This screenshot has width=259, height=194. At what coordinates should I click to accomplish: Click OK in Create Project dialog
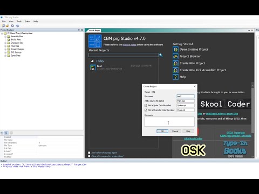[162, 131]
